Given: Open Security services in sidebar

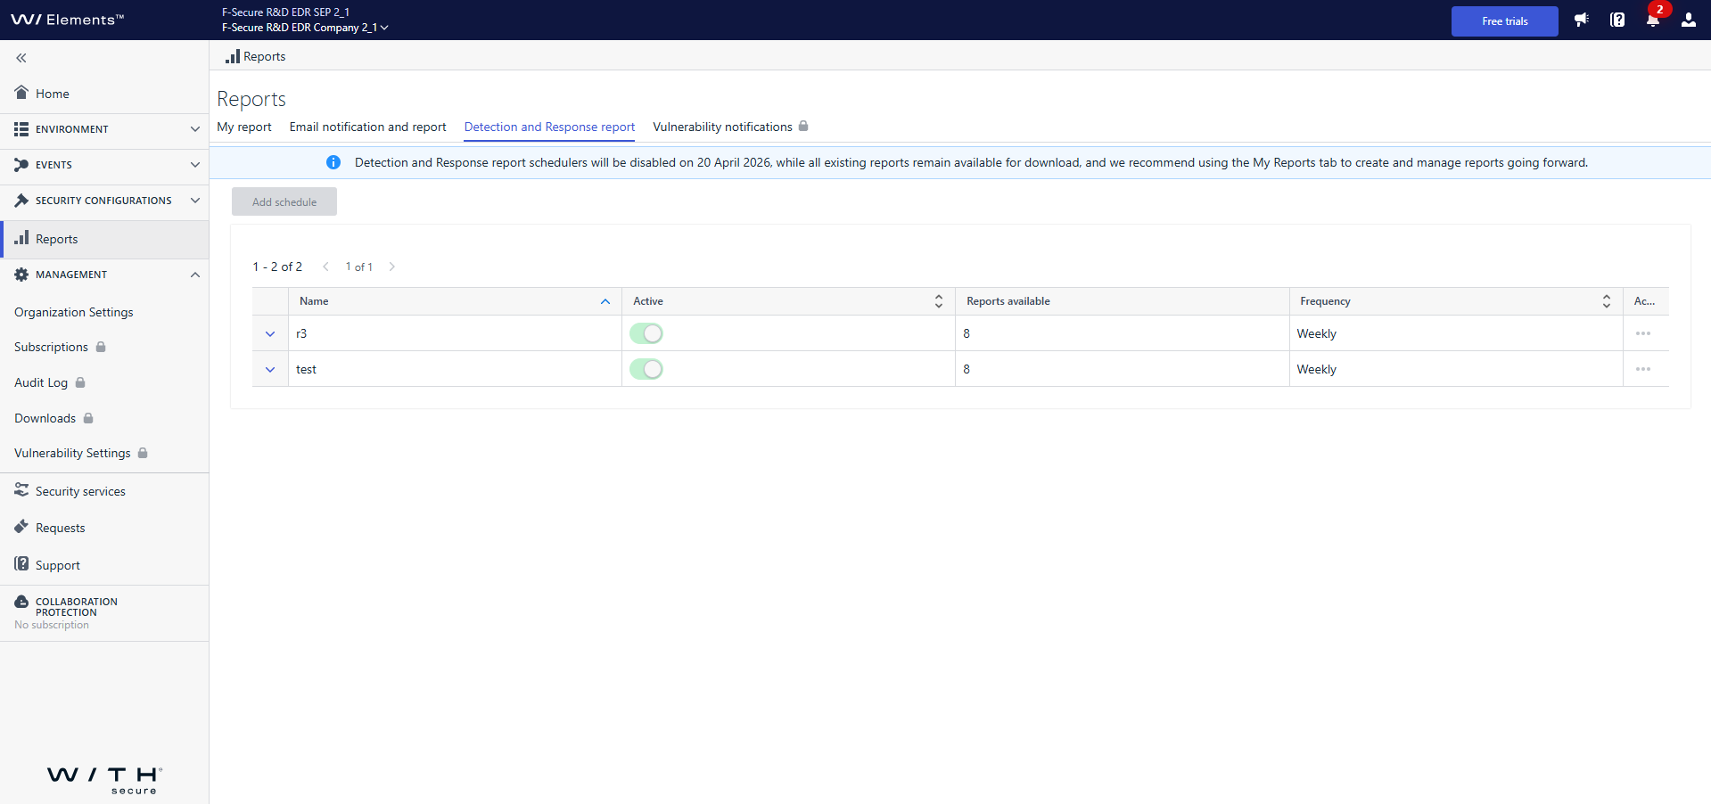Looking at the screenshot, I should 104,491.
